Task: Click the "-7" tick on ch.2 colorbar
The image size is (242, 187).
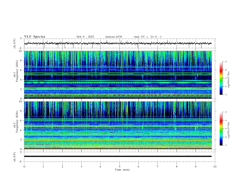Action: click(x=225, y=145)
